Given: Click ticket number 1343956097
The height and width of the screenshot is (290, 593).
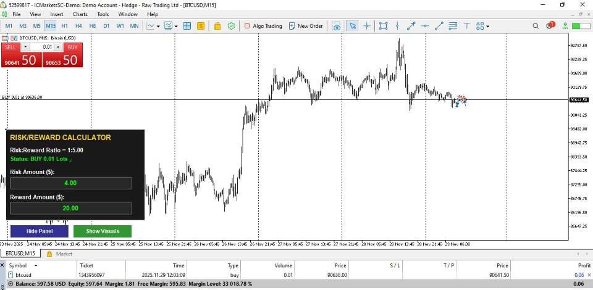Looking at the screenshot, I should pyautogui.click(x=91, y=275).
